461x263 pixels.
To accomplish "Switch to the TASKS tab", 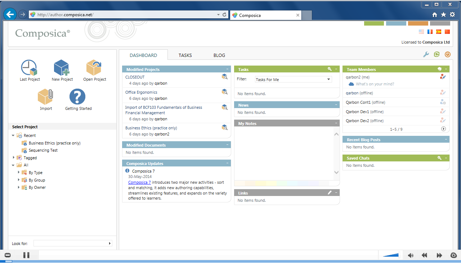I will click(185, 55).
